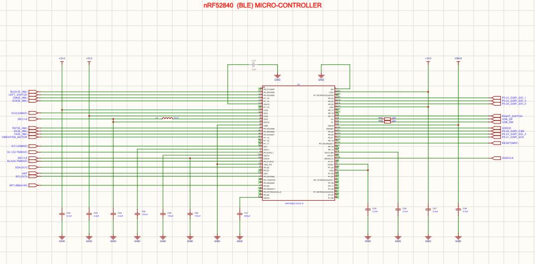Click the RST(E_INK) port symbol
Image resolution: width=535 pixels, height=264 pixels.
pyautogui.click(x=33, y=128)
